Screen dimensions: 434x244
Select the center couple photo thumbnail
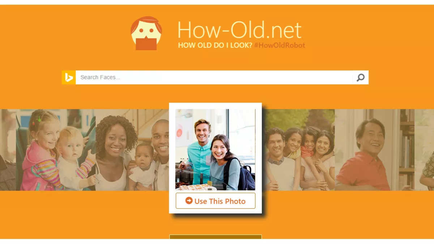[216, 150]
